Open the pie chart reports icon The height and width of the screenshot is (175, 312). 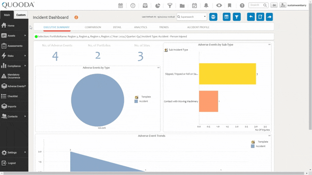click(158, 5)
